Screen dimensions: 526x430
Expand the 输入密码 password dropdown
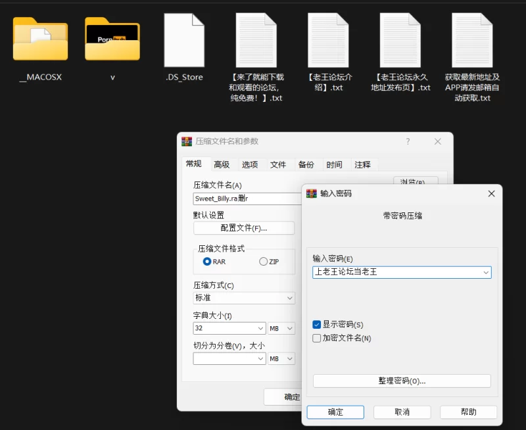[486, 272]
